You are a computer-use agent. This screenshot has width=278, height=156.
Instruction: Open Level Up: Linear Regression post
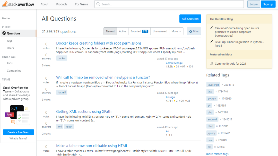(239, 44)
